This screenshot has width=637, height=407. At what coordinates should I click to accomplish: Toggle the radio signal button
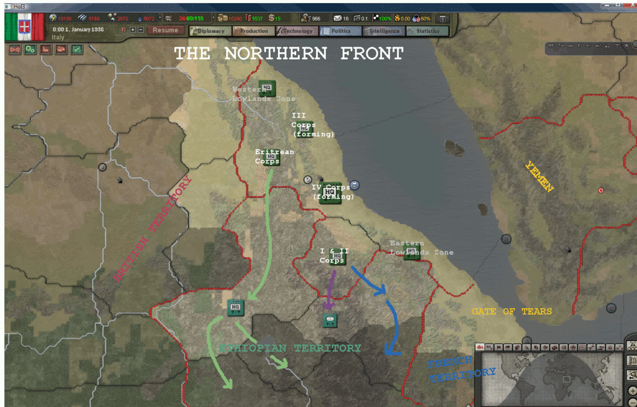pos(15,50)
